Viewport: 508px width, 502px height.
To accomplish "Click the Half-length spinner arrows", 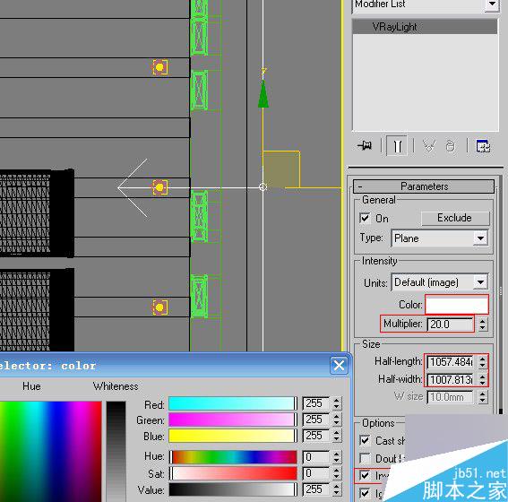I will click(x=482, y=361).
